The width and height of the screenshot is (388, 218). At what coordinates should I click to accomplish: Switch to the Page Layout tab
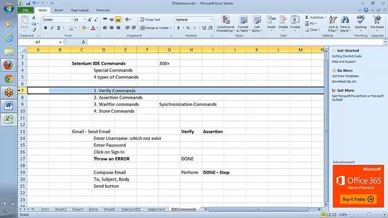79,10
